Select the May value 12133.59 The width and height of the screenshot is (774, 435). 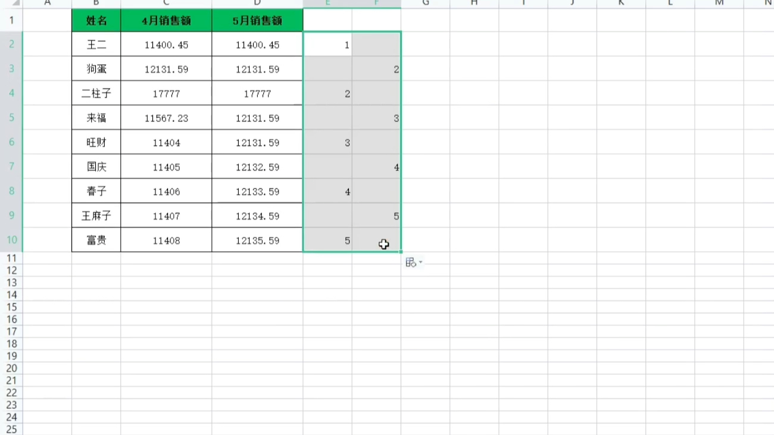[x=257, y=191]
